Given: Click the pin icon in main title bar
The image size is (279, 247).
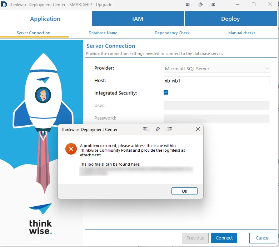Looking at the screenshot, I should [x=200, y=4].
